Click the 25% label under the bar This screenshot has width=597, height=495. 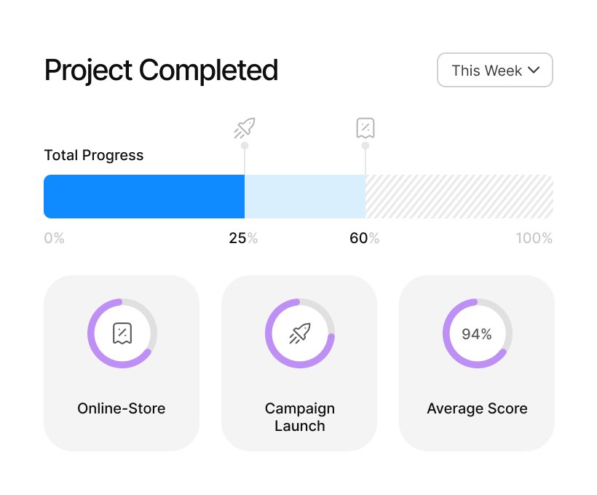click(x=243, y=238)
